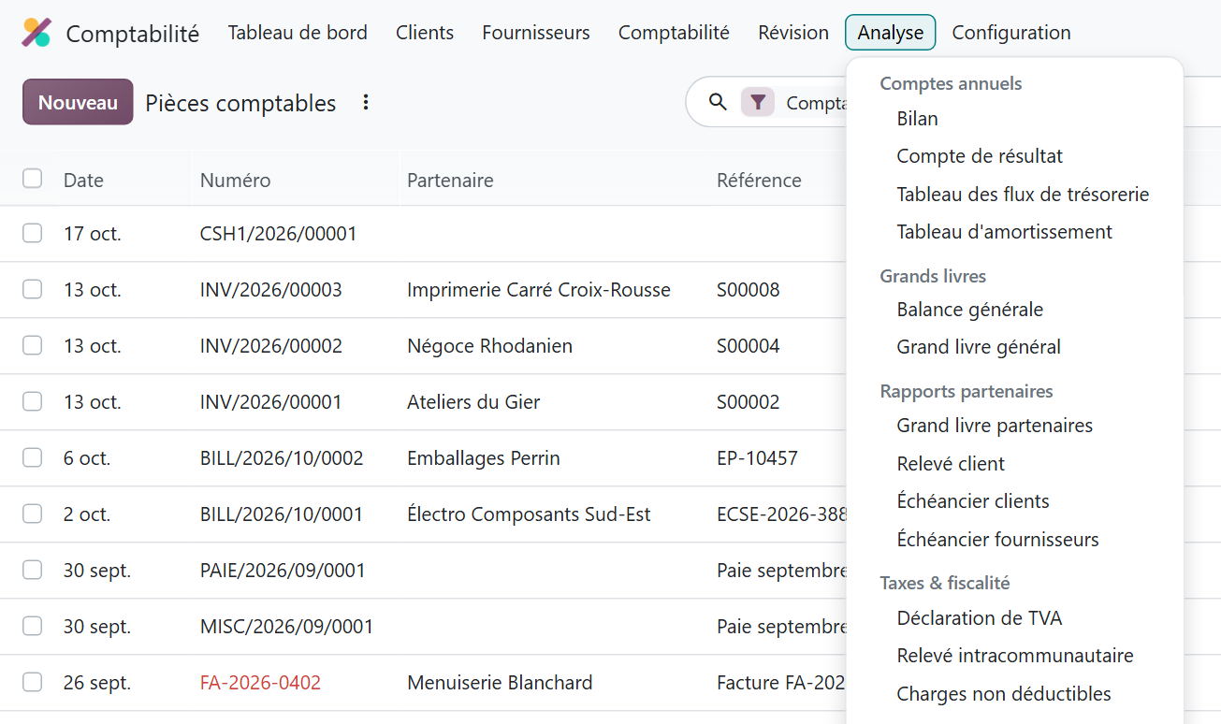Click the date 6 oct.
1221x724 pixels.
(x=87, y=458)
